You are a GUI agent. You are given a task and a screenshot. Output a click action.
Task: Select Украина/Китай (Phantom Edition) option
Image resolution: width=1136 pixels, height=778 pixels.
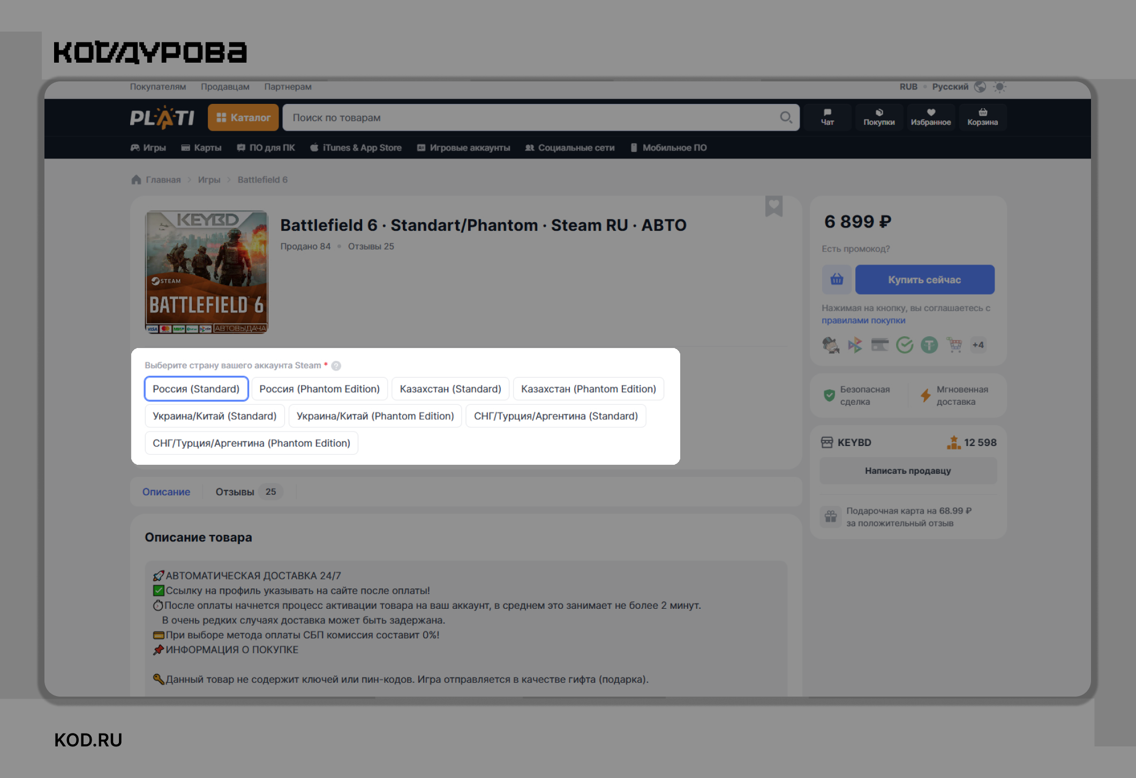tap(375, 416)
